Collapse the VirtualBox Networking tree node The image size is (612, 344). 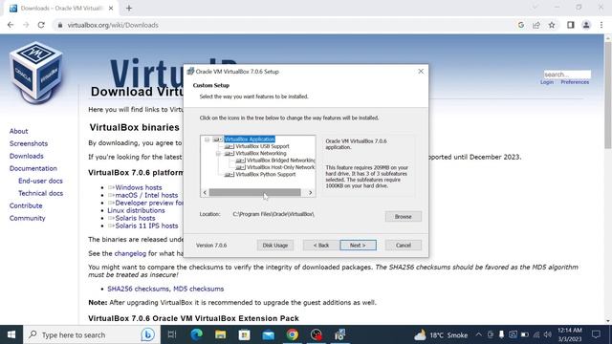pyautogui.click(x=219, y=153)
